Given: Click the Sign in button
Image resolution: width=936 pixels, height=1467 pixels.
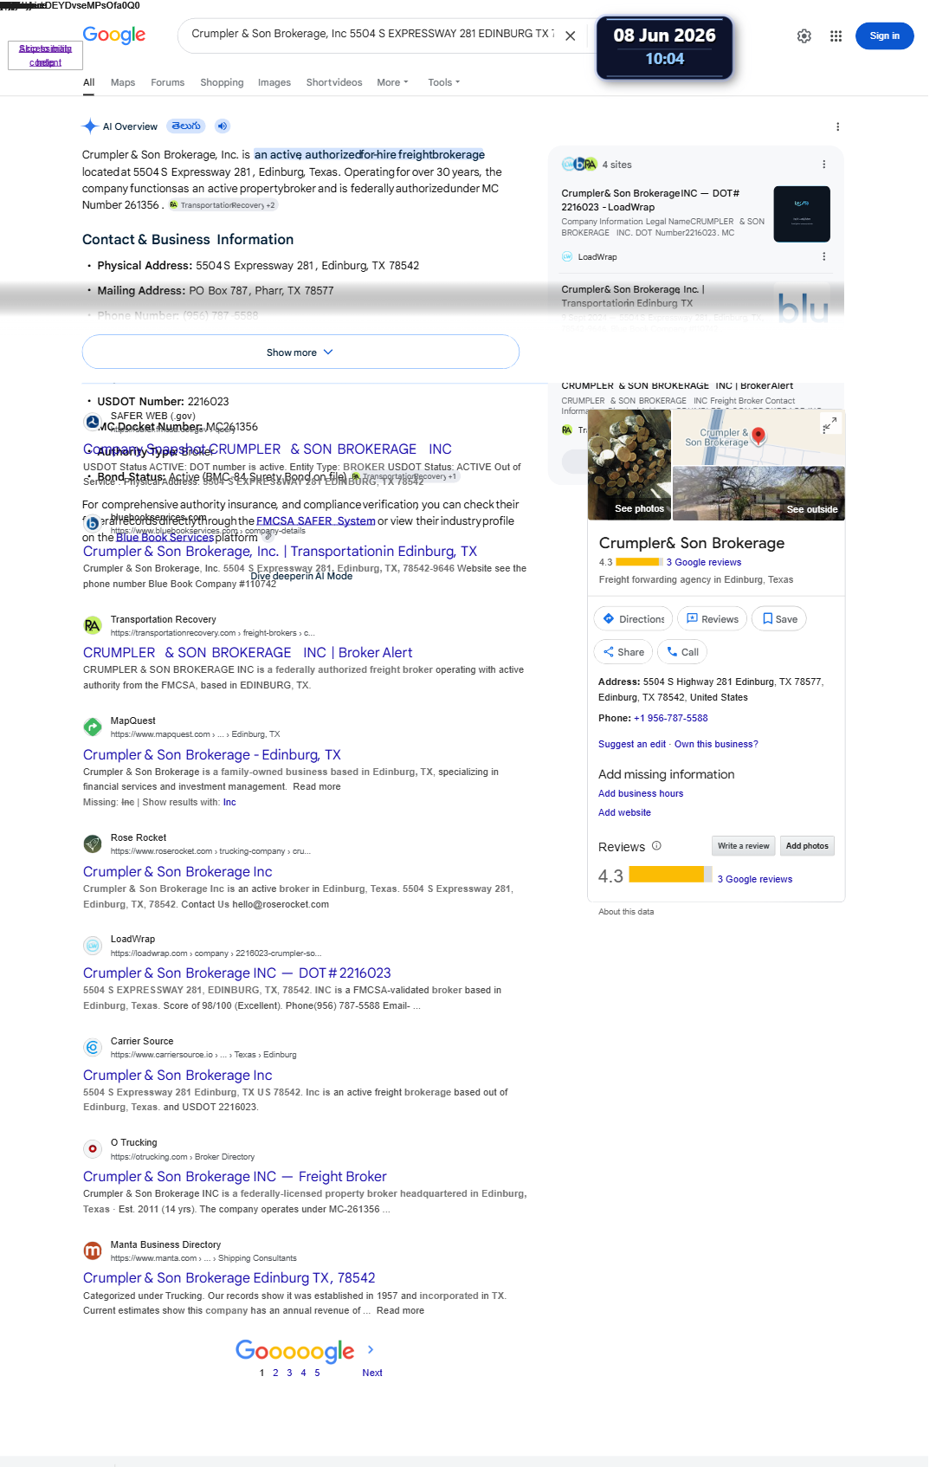Looking at the screenshot, I should click(x=884, y=36).
